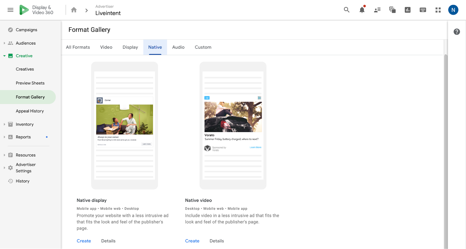Open keyboard shortcuts icon

point(423,10)
